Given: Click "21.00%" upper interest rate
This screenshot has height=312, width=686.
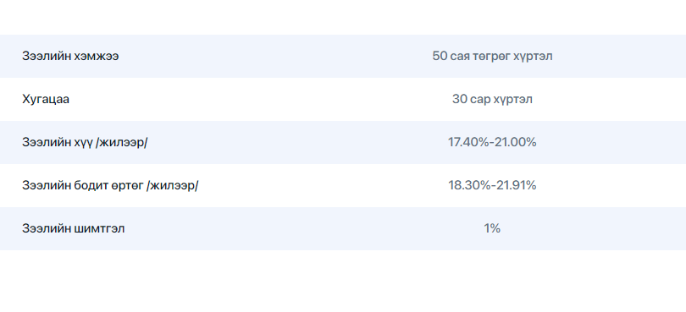Looking at the screenshot, I should tap(516, 142).
